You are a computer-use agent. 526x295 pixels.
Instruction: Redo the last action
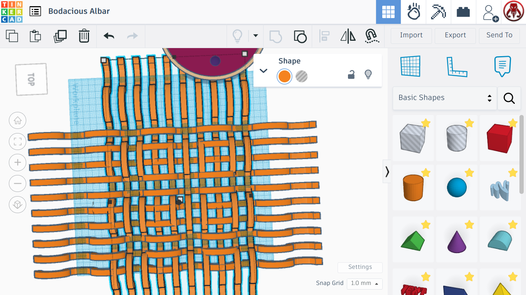click(x=133, y=36)
